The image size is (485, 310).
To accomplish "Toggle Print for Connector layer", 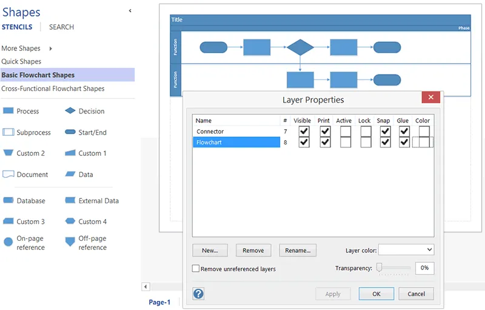I will tap(325, 132).
